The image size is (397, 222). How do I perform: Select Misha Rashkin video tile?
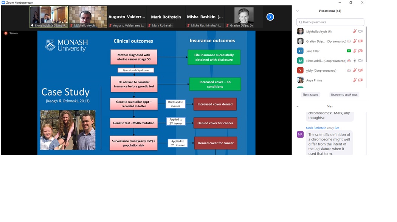pyautogui.click(x=205, y=17)
